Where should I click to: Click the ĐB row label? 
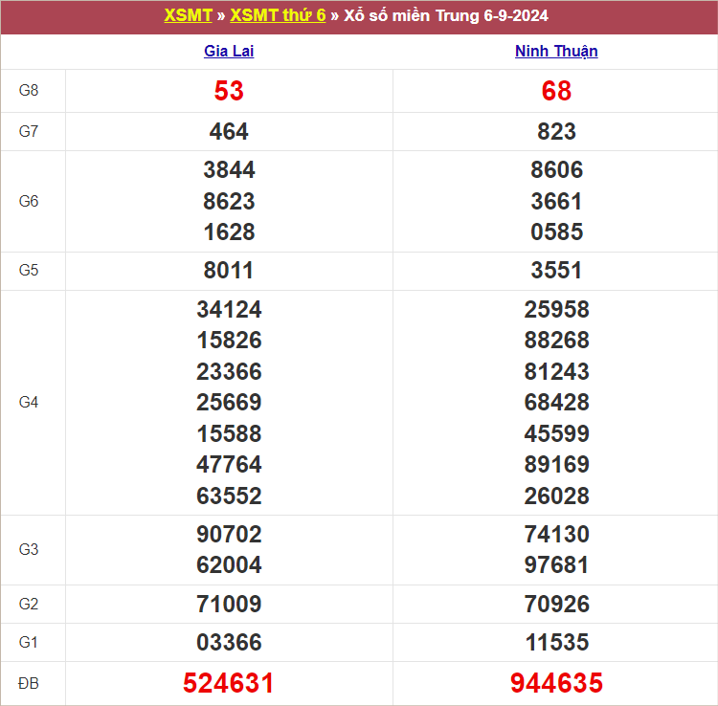[29, 684]
